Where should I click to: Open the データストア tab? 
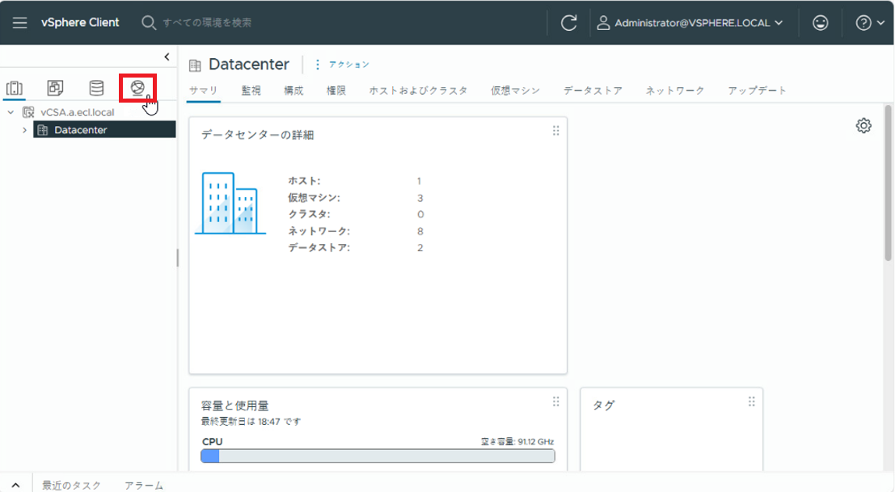593,90
